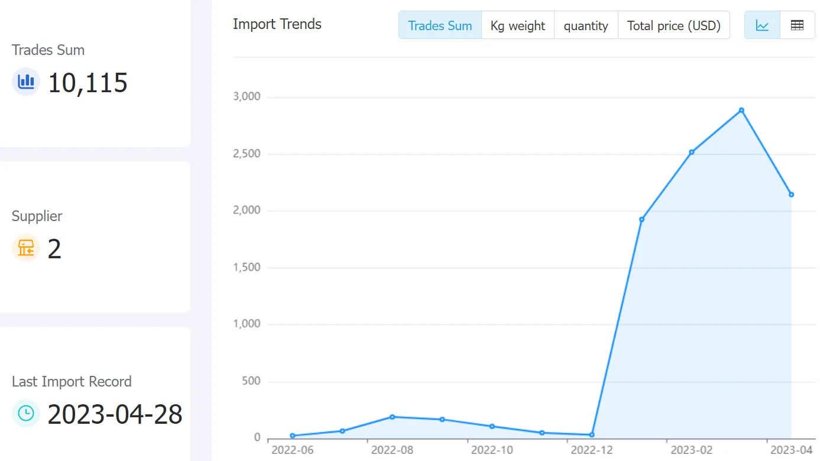Select the quantity tab
820x461 pixels.
(586, 25)
